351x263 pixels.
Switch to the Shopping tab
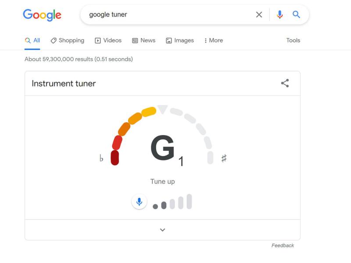coord(68,40)
